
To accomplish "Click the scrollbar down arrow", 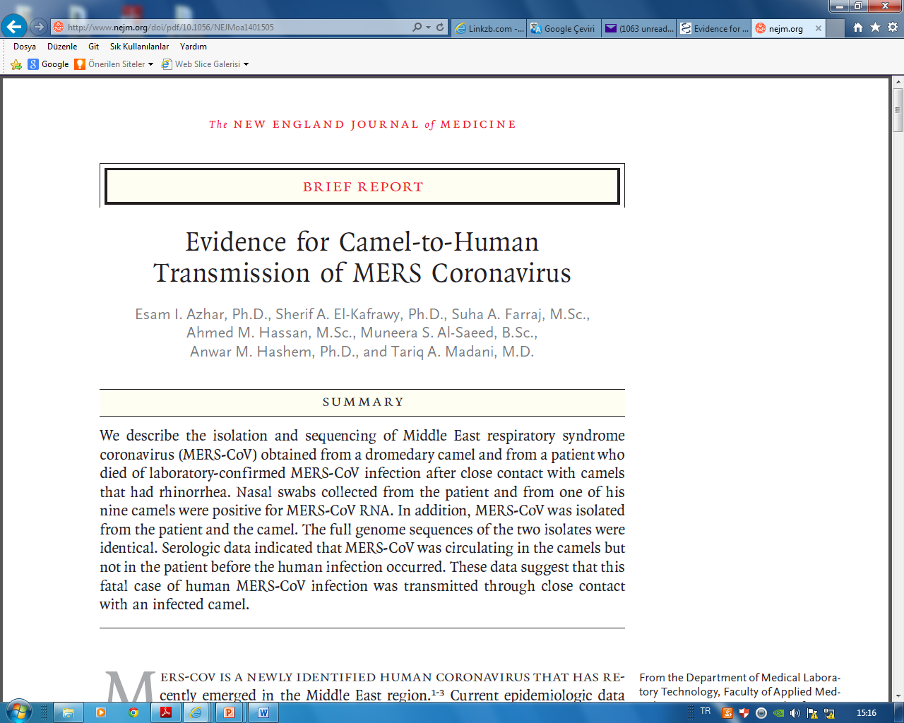I will click(x=898, y=696).
